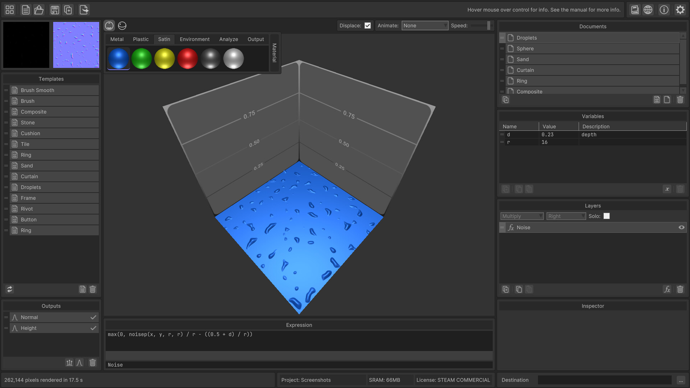Toggle the Displace checkbox
Viewport: 690px width, 388px height.
(x=368, y=26)
